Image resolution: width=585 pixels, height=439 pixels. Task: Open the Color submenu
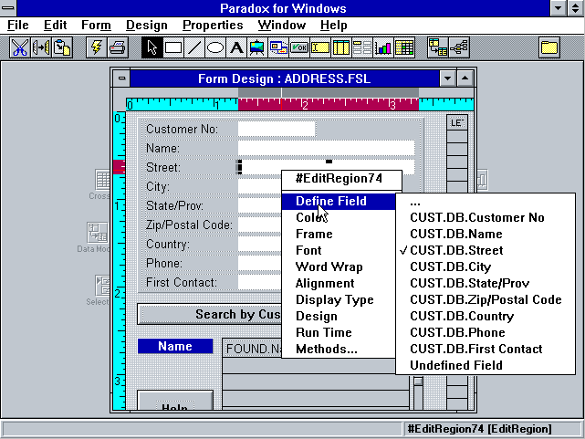coord(339,217)
